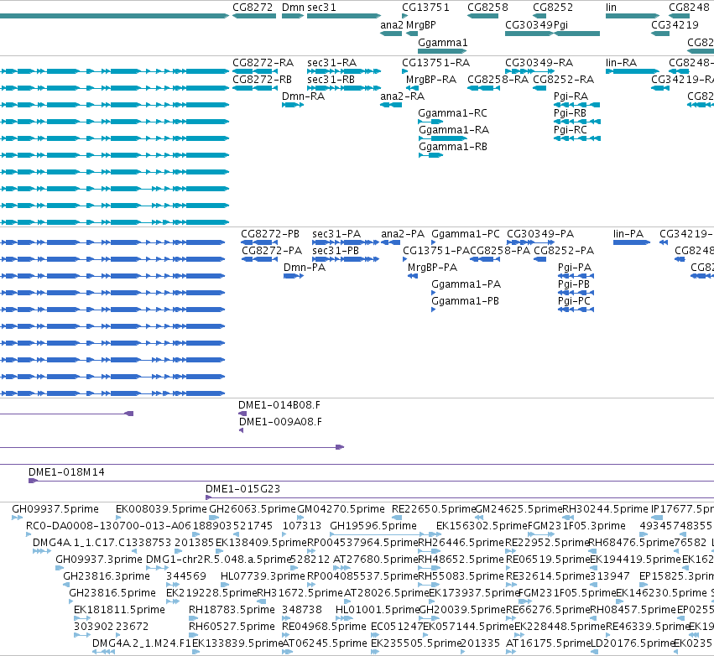Select the CG30349-RA transcript
This screenshot has width=714, height=656.
coord(529,71)
